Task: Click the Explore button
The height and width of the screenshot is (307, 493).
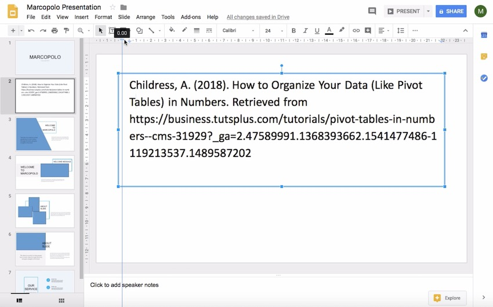Action: click(x=447, y=298)
